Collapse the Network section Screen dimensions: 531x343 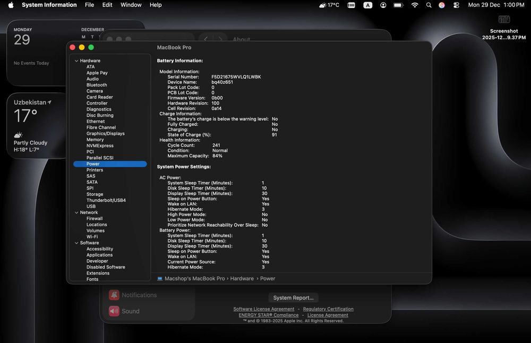pyautogui.click(x=76, y=212)
